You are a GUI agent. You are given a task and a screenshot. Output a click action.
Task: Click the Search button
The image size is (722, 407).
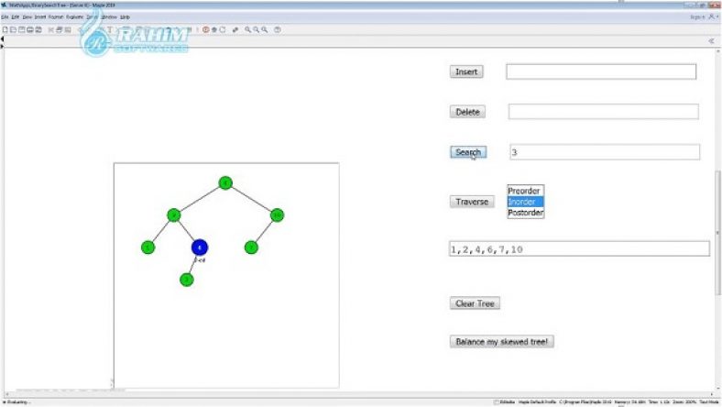point(468,152)
